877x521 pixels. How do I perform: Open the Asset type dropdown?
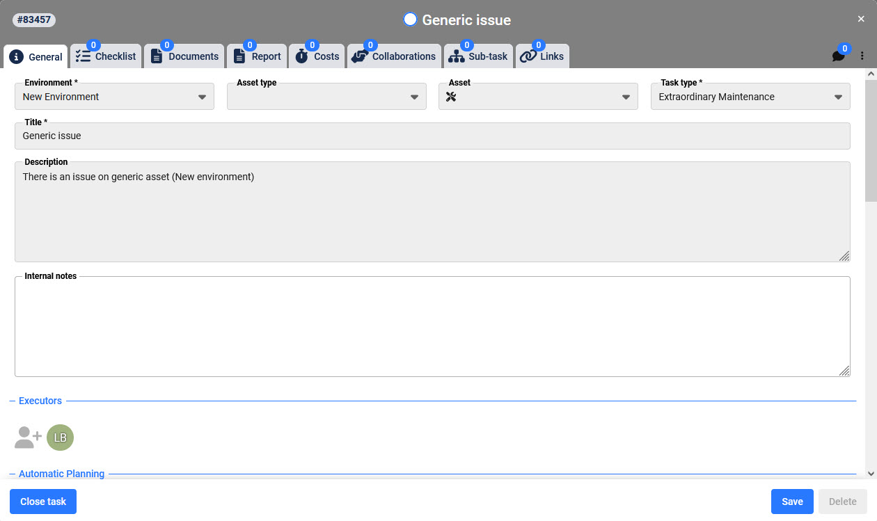click(x=326, y=97)
